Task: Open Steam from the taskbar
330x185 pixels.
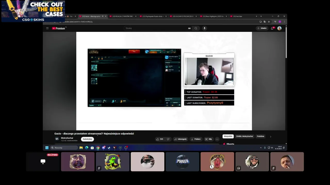Action: coord(109,148)
